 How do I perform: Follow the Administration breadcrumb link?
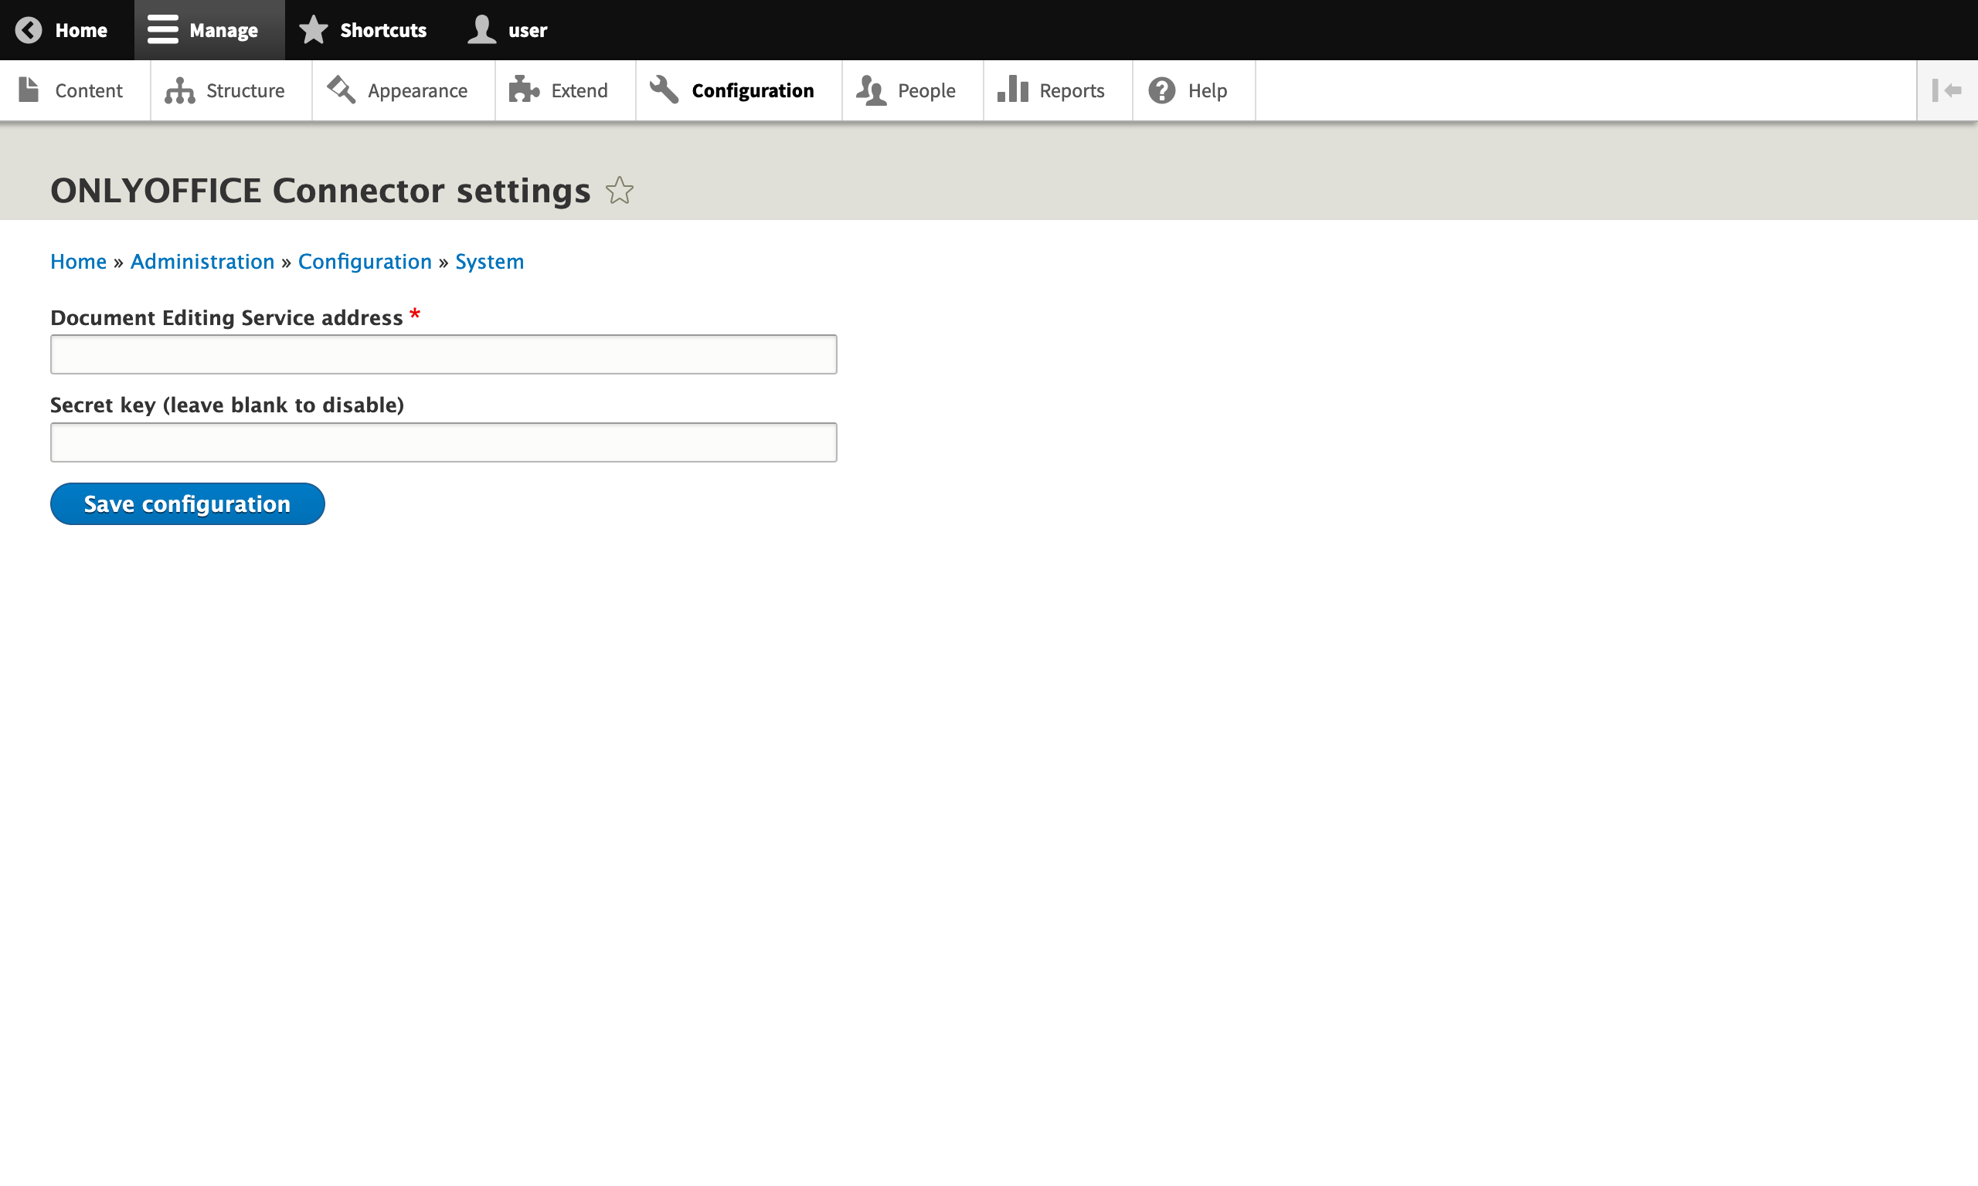pos(202,261)
